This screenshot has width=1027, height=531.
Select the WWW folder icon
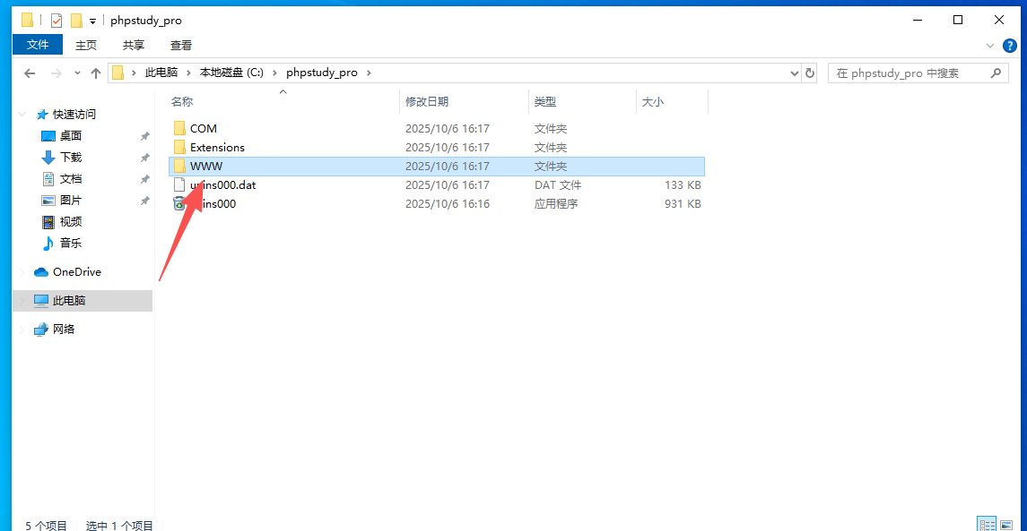coord(179,166)
